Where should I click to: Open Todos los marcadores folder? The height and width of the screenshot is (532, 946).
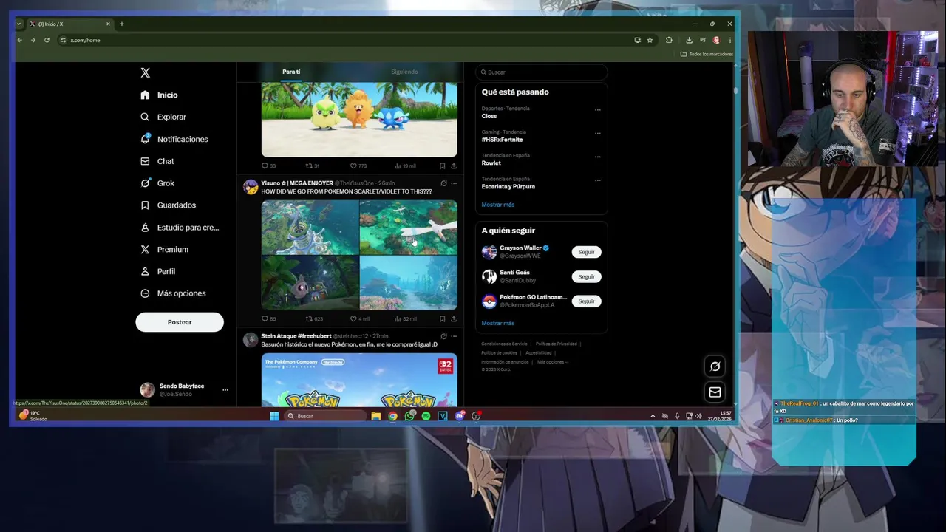707,54
